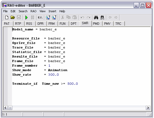Click the horizontal scrollbar right arrow
The image size is (154, 118).
tap(148, 108)
